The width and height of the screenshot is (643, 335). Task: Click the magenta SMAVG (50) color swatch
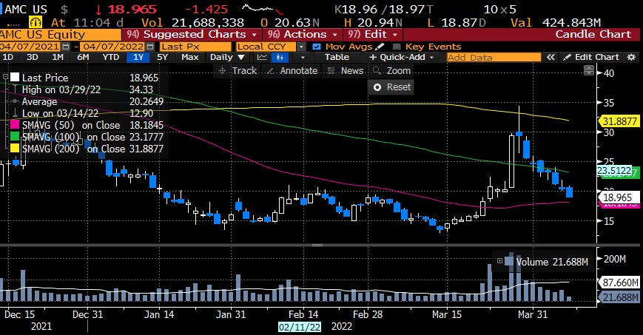(x=15, y=125)
